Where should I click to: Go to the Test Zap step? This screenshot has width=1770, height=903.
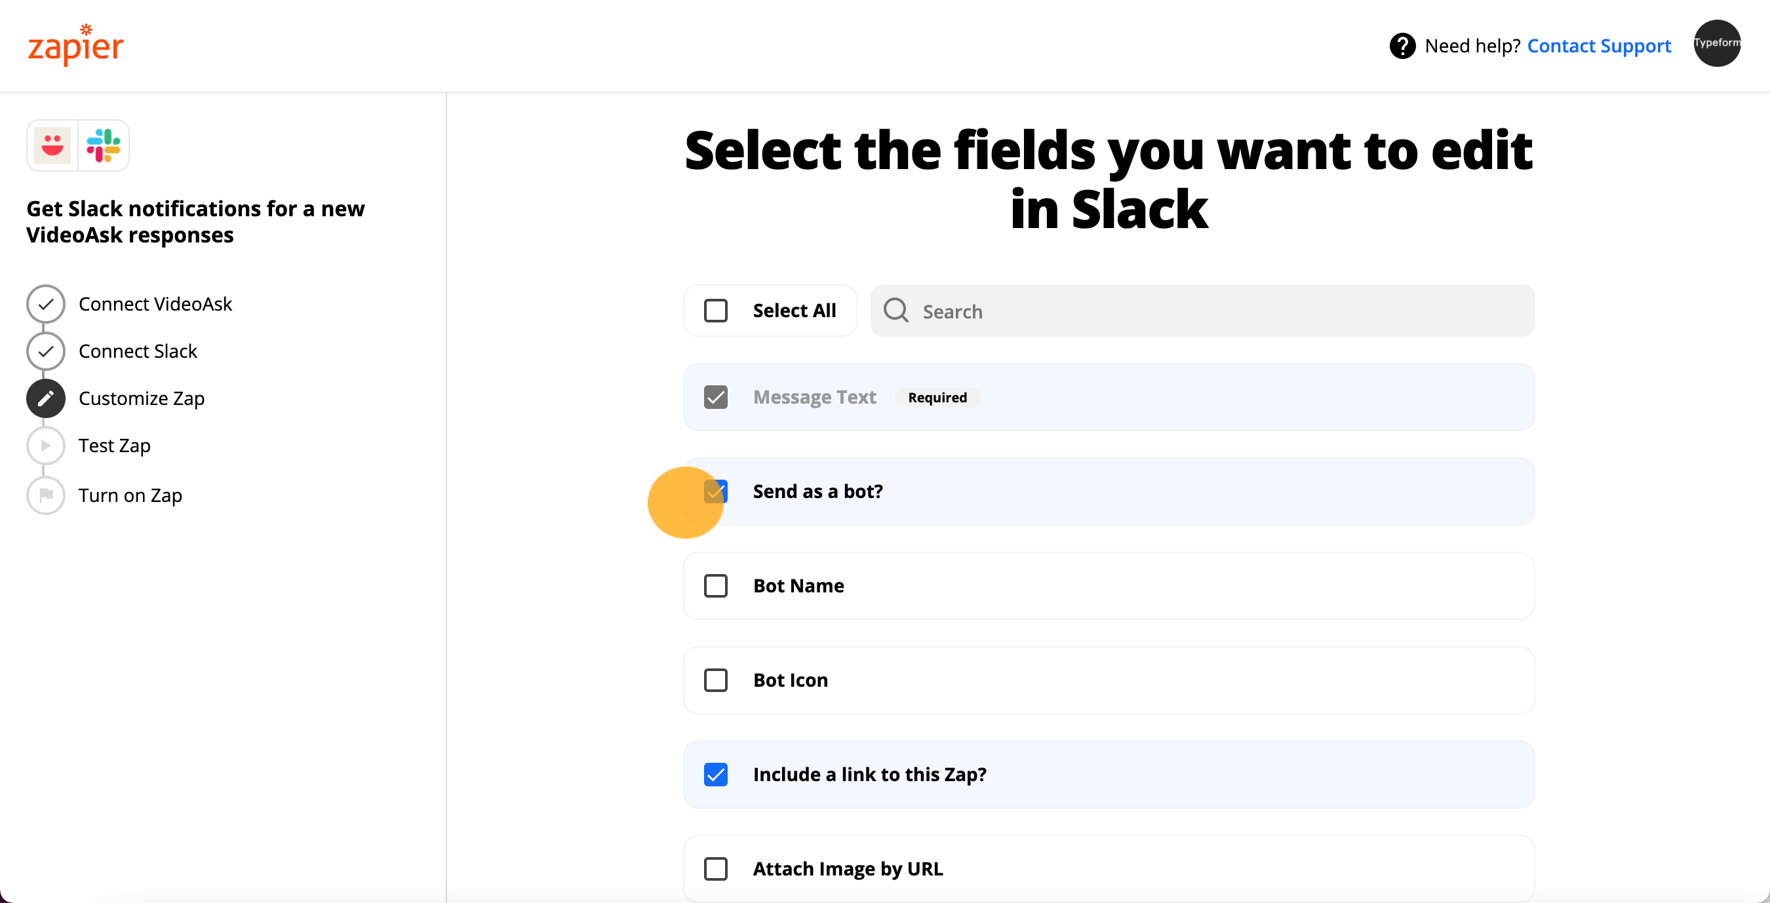click(114, 446)
